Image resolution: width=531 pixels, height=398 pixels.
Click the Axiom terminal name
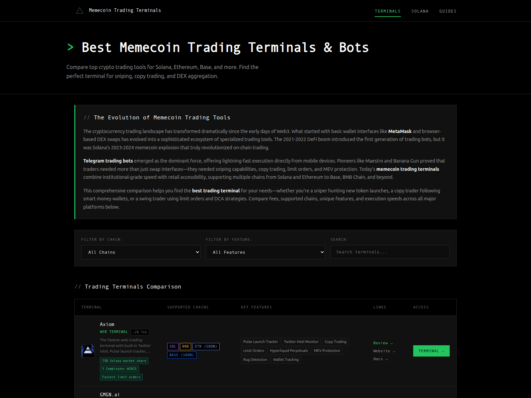[x=107, y=324]
